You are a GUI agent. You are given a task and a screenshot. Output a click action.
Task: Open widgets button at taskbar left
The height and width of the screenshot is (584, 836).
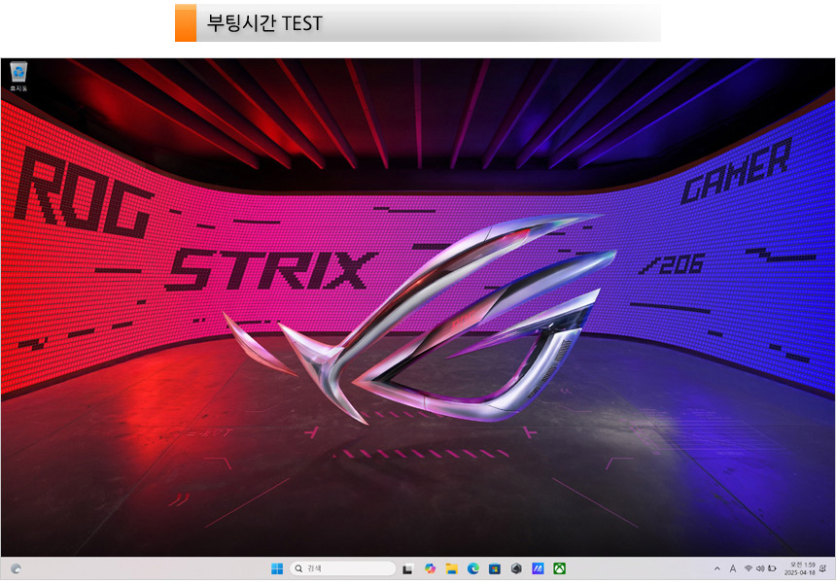[x=17, y=568]
